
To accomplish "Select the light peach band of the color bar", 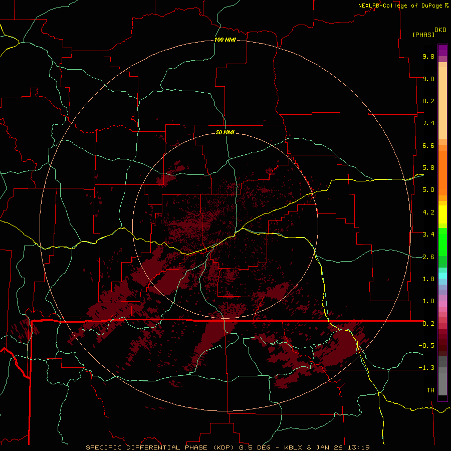I will 442,103.
